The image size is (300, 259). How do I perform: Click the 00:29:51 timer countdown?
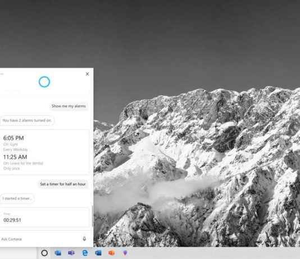click(x=12, y=220)
